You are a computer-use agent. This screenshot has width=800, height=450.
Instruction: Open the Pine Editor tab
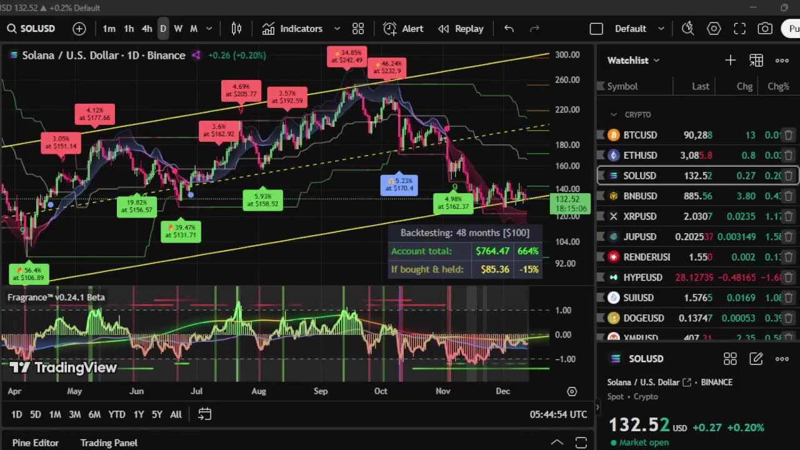(36, 442)
